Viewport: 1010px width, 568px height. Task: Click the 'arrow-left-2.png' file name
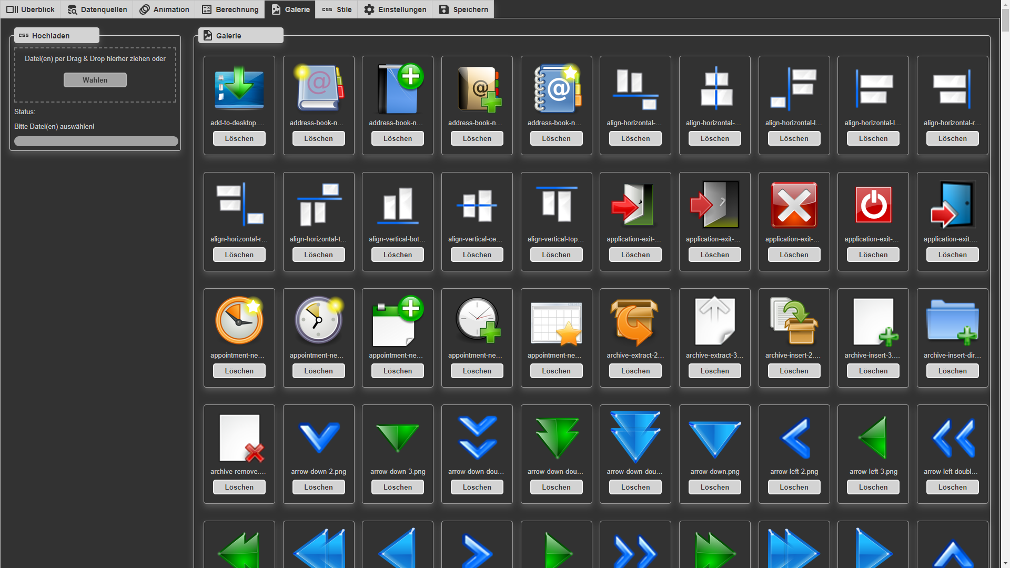click(794, 471)
